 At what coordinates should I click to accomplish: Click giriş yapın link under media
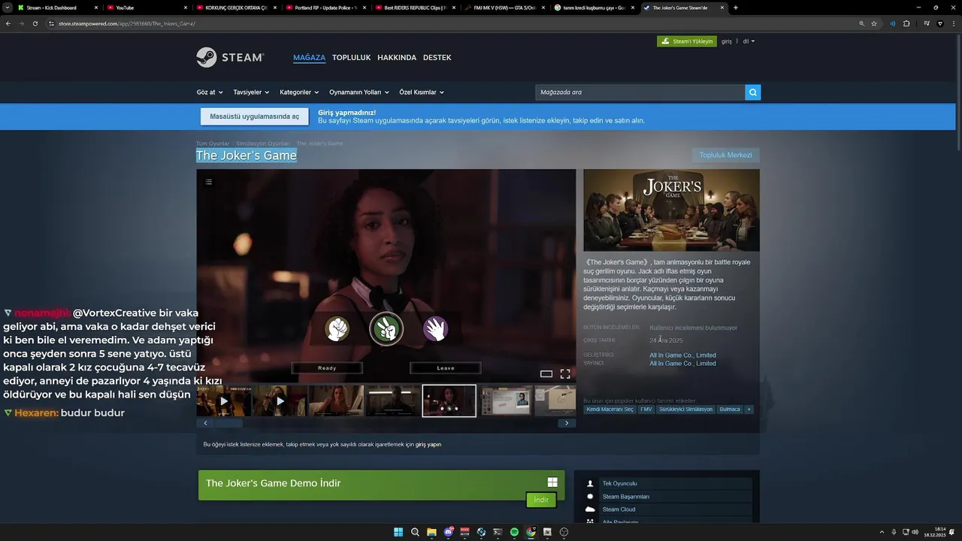tap(428, 445)
